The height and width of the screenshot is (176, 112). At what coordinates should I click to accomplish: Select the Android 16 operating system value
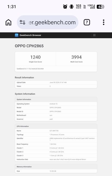[x=53, y=104]
